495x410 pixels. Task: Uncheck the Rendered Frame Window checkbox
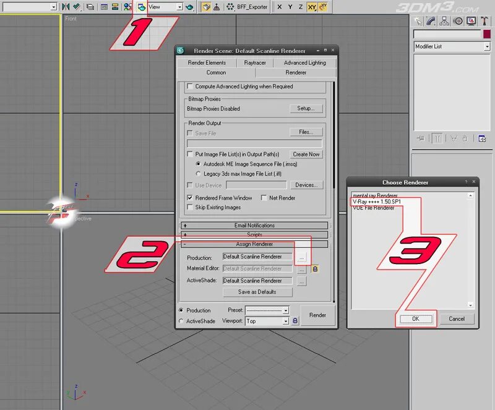(190, 198)
